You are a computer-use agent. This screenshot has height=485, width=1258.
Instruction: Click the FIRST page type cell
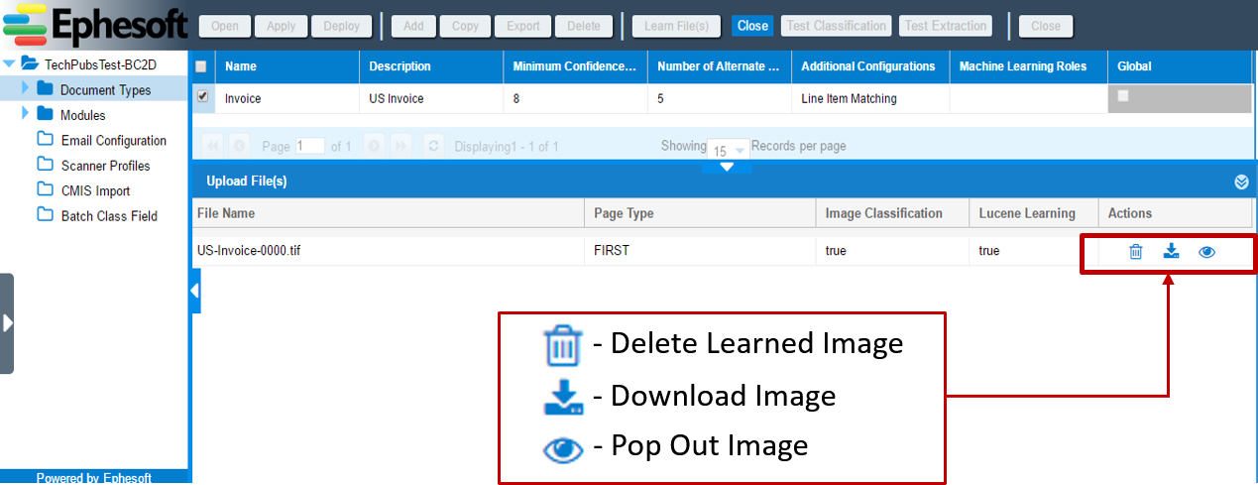[612, 251]
